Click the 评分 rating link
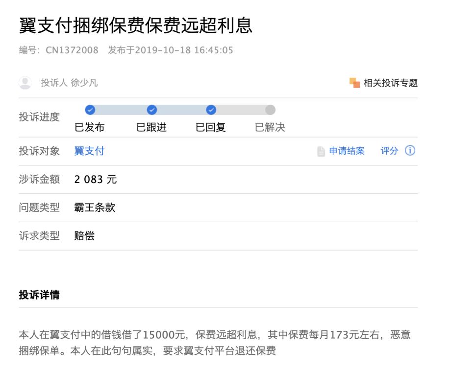The height and width of the screenshot is (368, 450). (x=389, y=151)
